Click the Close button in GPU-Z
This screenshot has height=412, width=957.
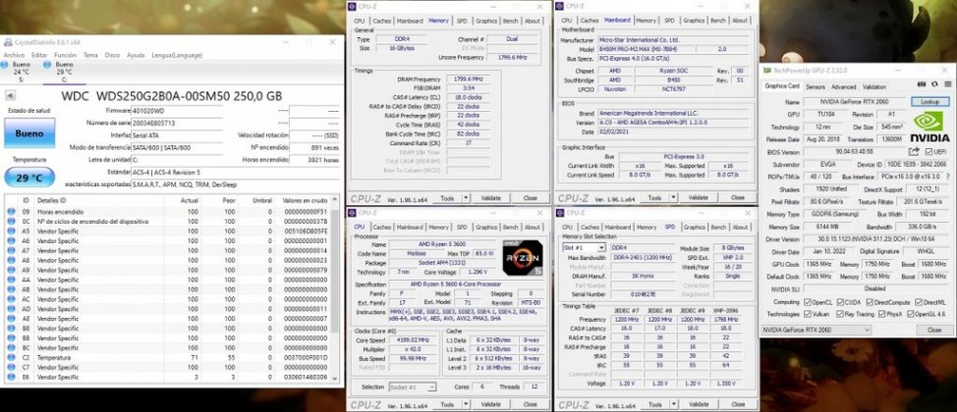pos(933,330)
